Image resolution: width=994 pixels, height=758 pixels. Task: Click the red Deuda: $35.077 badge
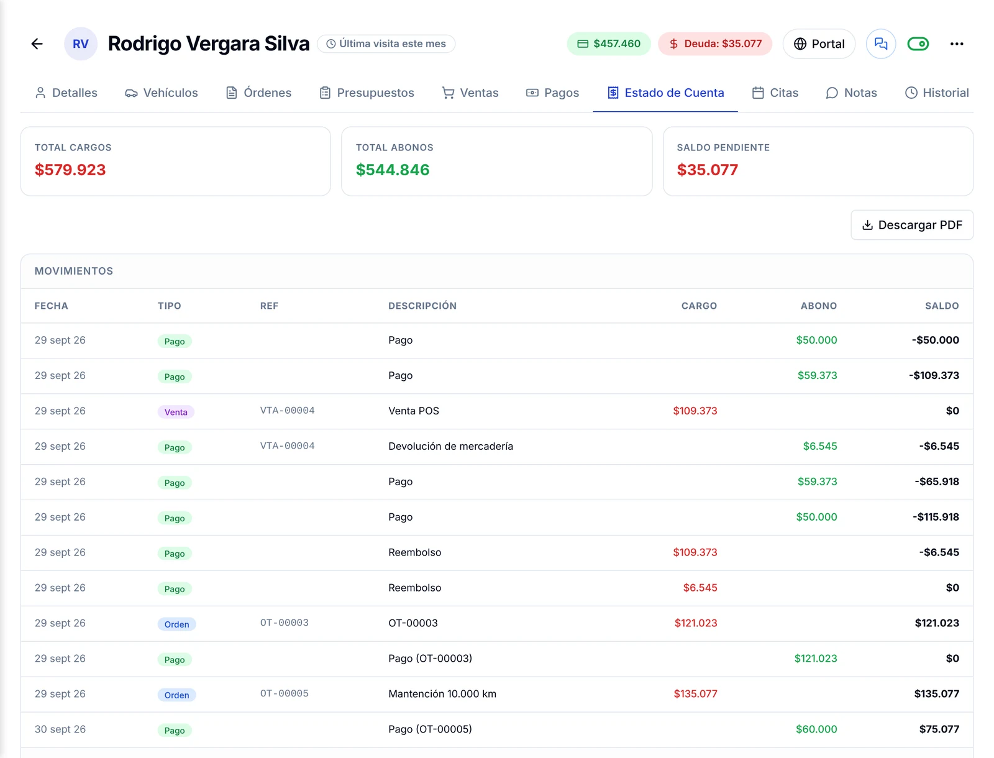click(715, 43)
